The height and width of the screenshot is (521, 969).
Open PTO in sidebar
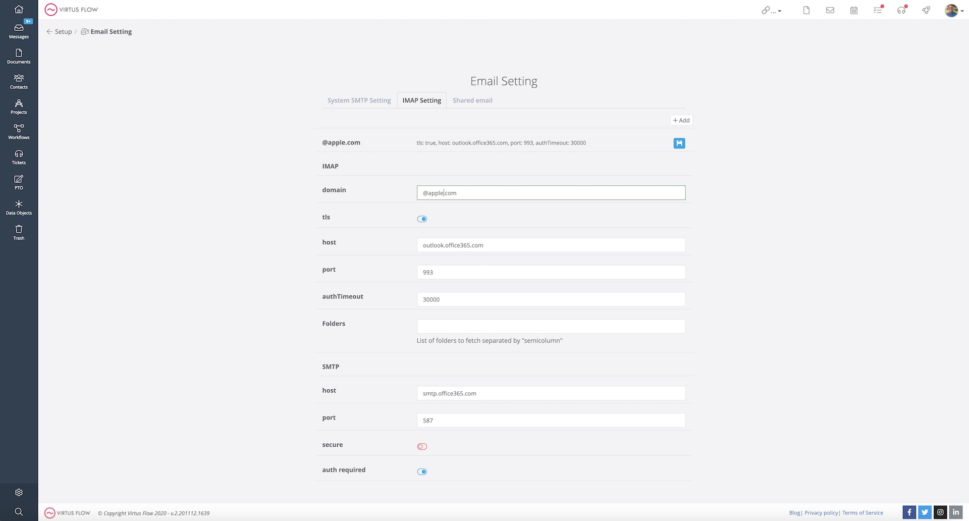[x=19, y=182]
